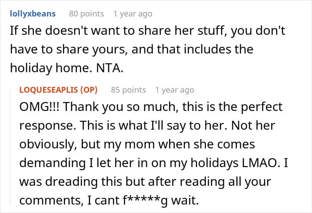Open timestamp on LOQUESEAPLIS reply

(175, 90)
